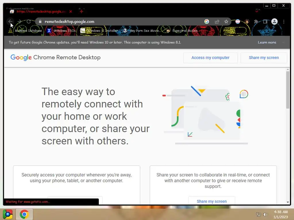This screenshot has height=220, width=294.
Task: Click the Google icon in the address bar
Action: point(207,22)
